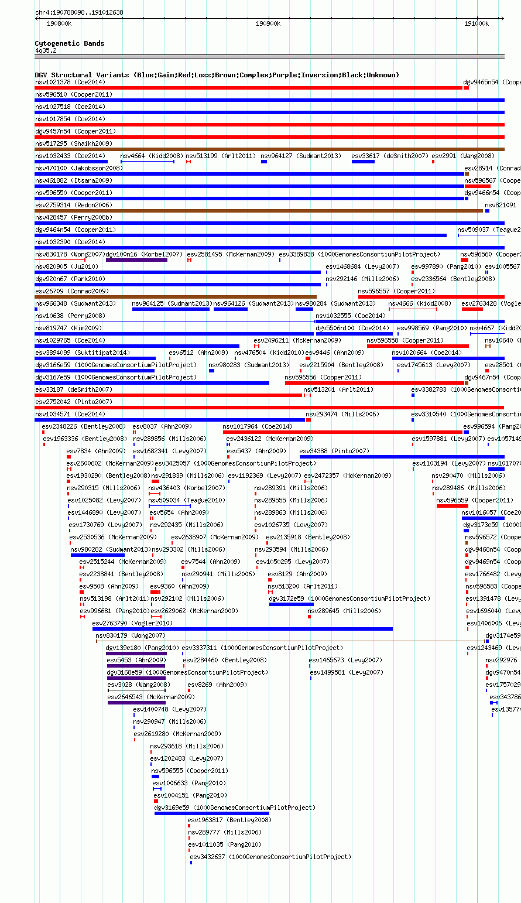Select esv9360 (Ahn2009) label

pyautogui.click(x=180, y=586)
